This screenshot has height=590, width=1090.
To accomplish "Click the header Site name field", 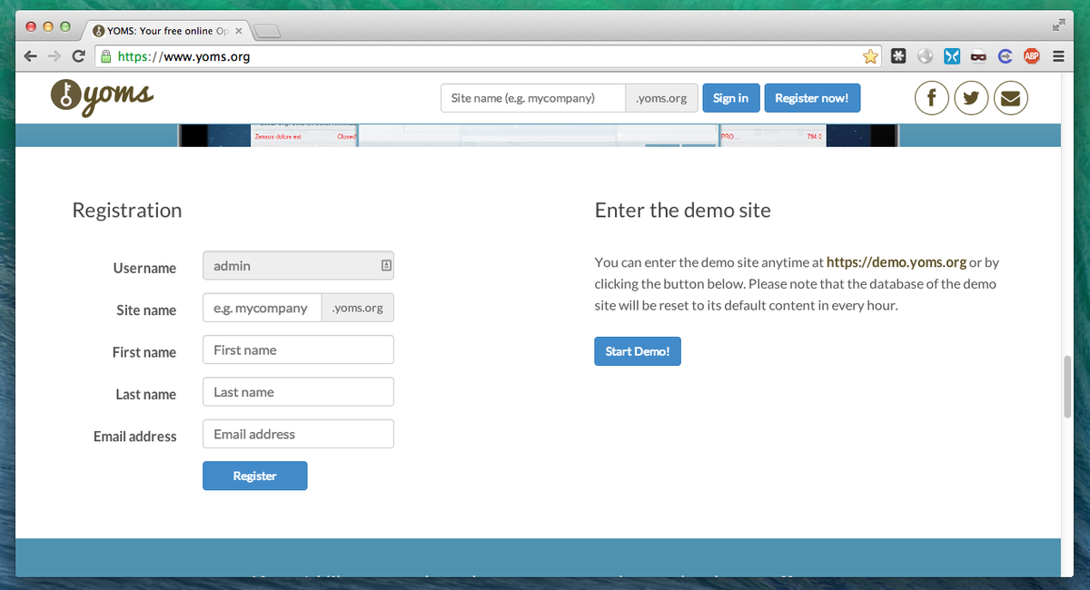I will point(533,98).
